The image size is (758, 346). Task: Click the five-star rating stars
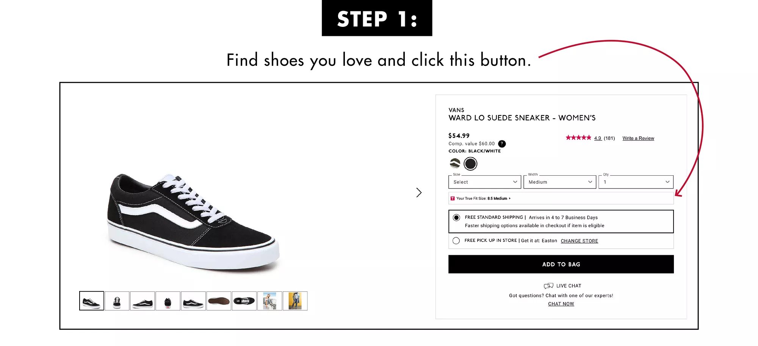click(578, 138)
